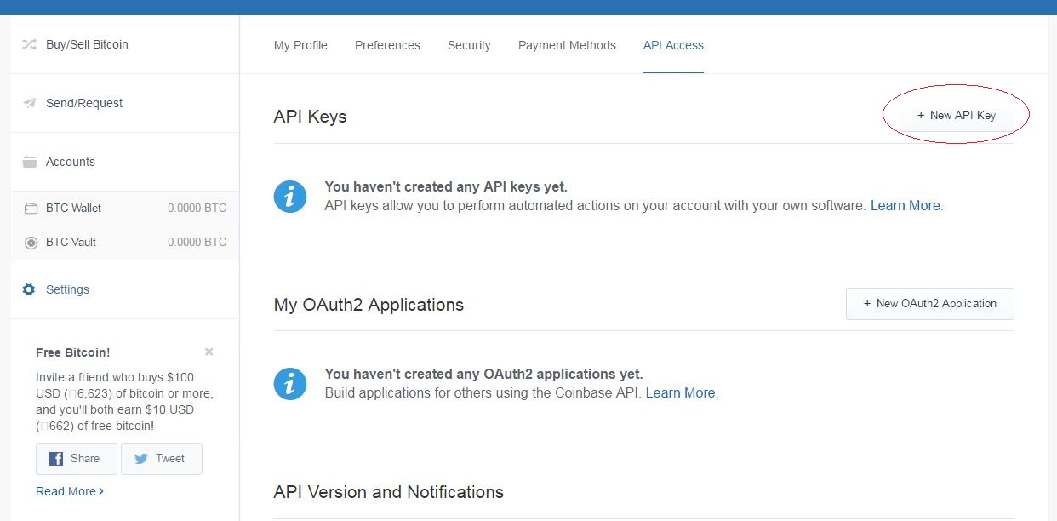Viewport: 1057px width, 521px height.
Task: Create a New OAuth2 Application
Action: tap(930, 304)
